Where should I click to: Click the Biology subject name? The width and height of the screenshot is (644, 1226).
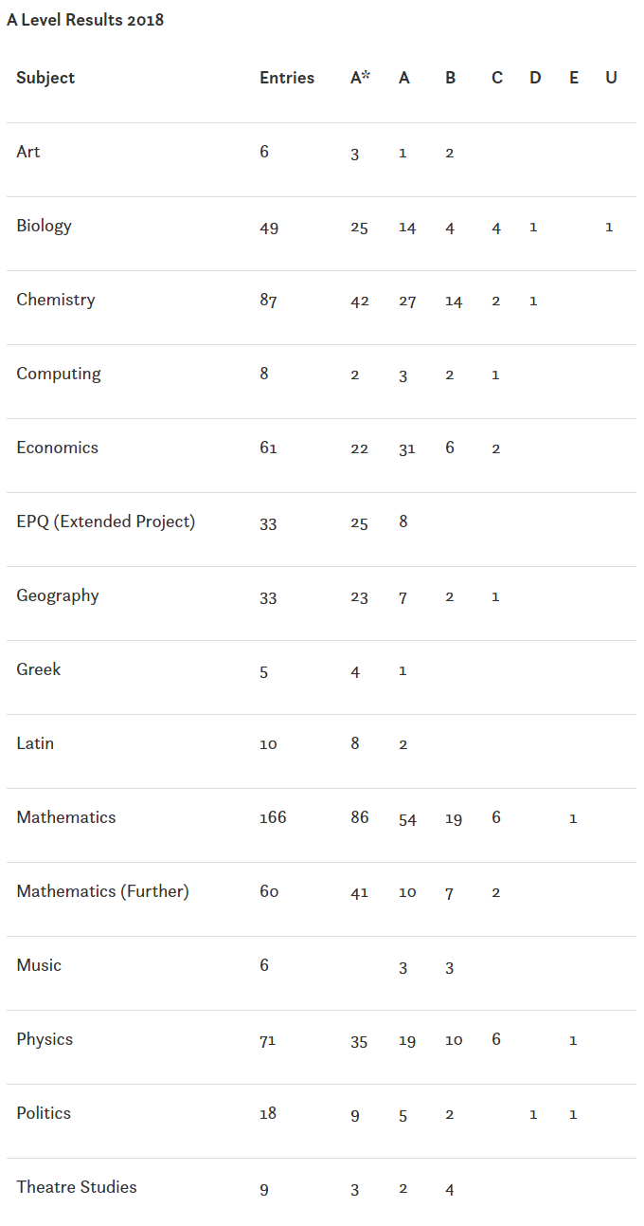[x=44, y=226]
